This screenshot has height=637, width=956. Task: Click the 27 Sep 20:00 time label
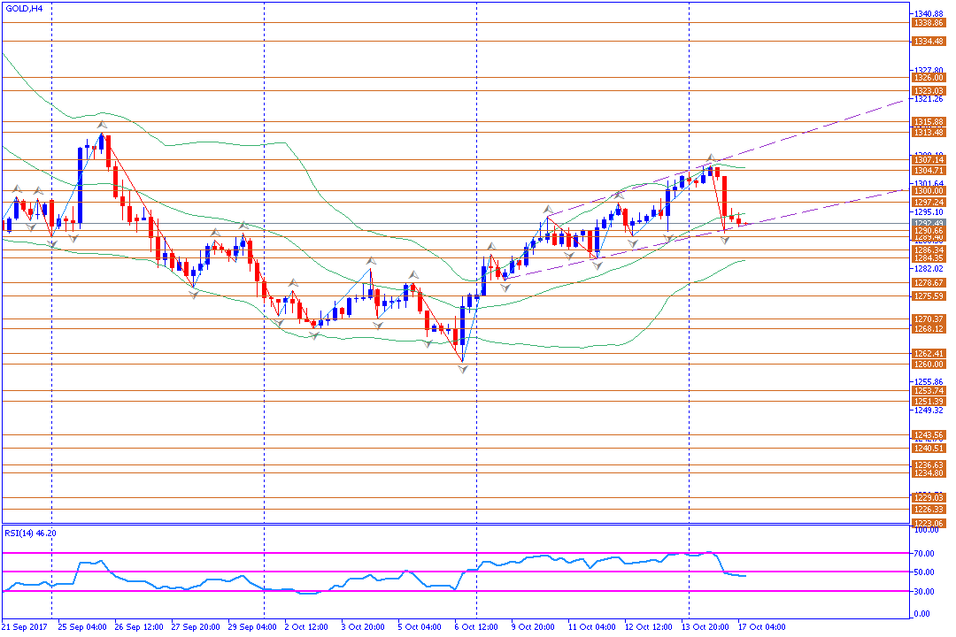click(x=196, y=626)
